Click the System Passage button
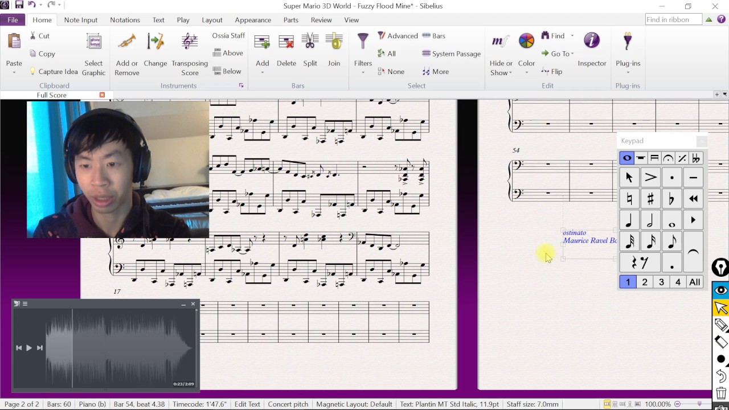The image size is (729, 410). (x=451, y=54)
